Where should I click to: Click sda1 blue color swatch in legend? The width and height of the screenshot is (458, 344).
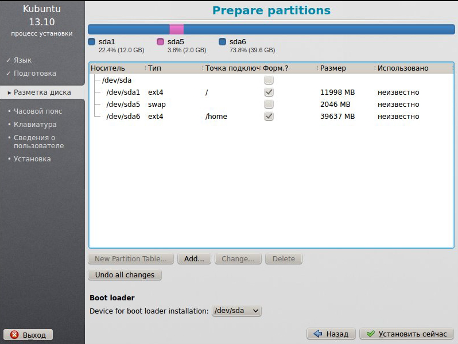click(92, 42)
